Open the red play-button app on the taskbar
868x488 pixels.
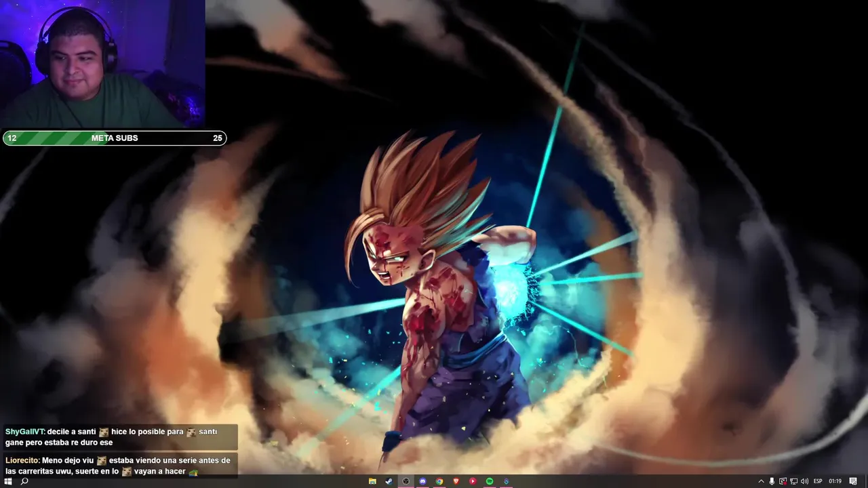(473, 481)
